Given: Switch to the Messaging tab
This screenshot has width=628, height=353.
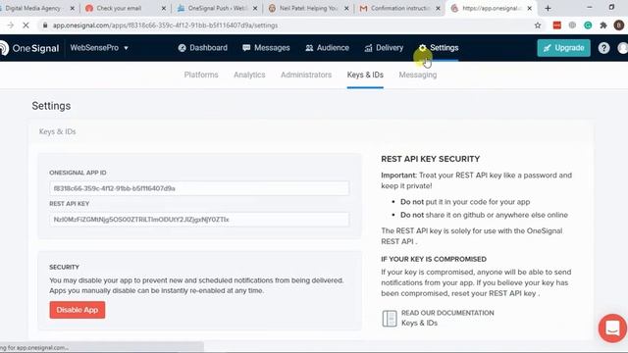Looking at the screenshot, I should coord(418,75).
